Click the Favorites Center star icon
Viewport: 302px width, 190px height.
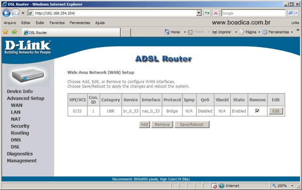tap(5, 32)
